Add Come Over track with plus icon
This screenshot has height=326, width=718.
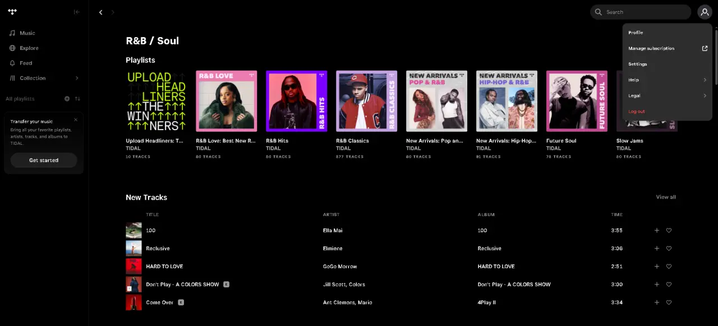(657, 302)
